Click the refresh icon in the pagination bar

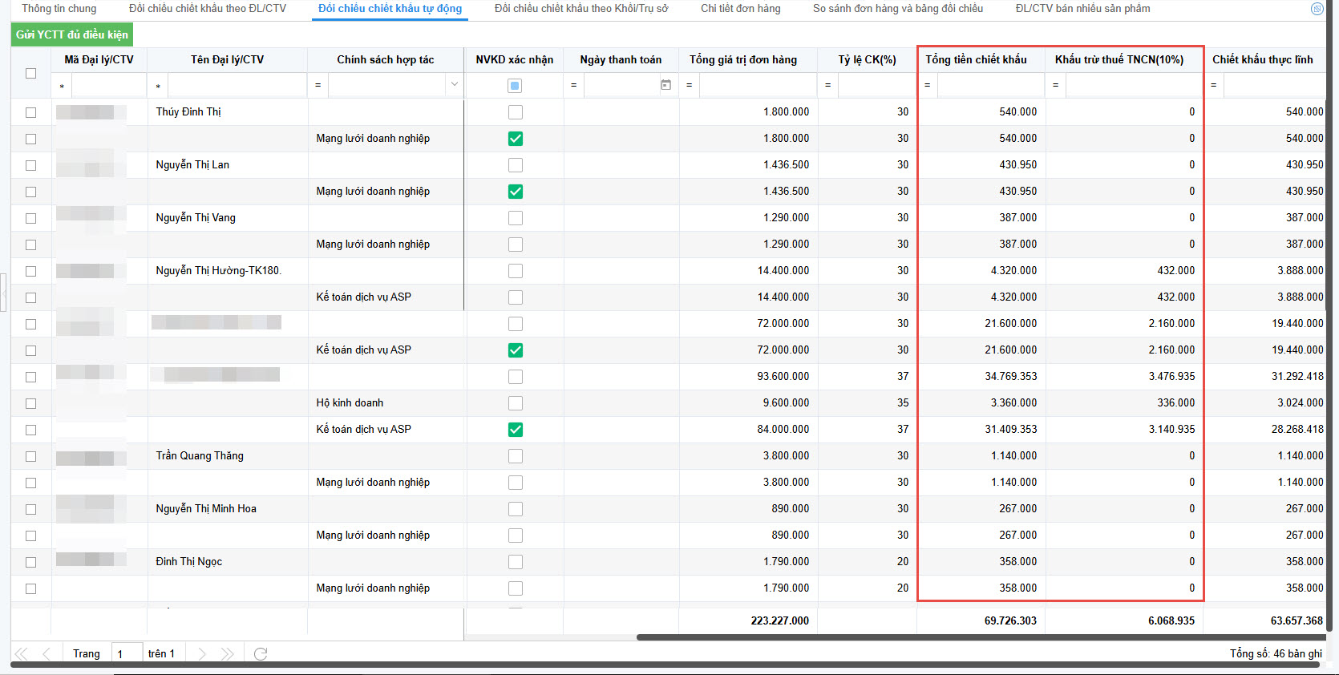pyautogui.click(x=261, y=654)
